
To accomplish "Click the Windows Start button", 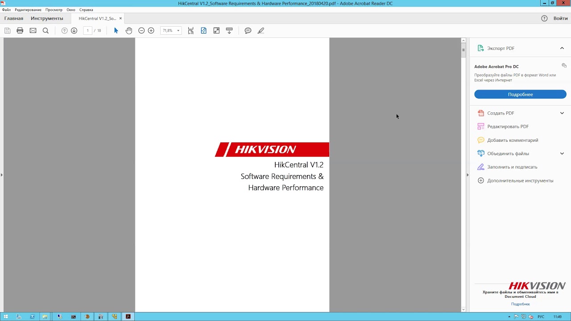I will click(x=6, y=317).
